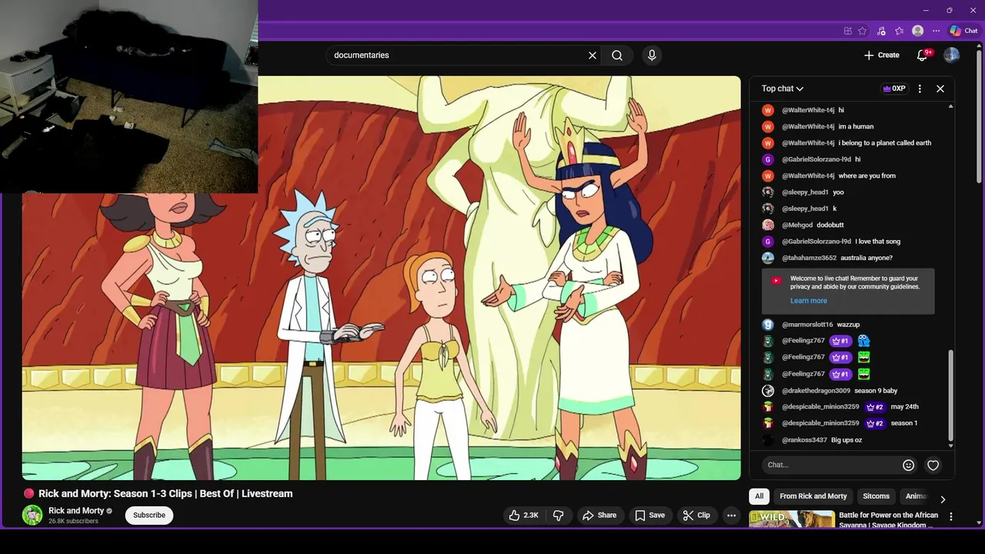The width and height of the screenshot is (985, 554).
Task: Click the Learn more link in chat
Action: [x=809, y=301]
